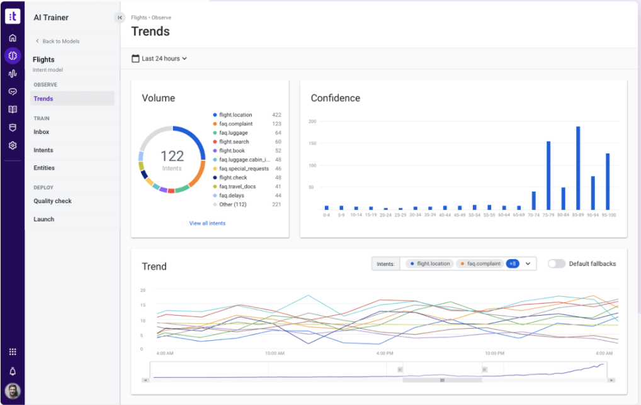Open the Quality check menu item
The width and height of the screenshot is (641, 405).
pyautogui.click(x=52, y=201)
